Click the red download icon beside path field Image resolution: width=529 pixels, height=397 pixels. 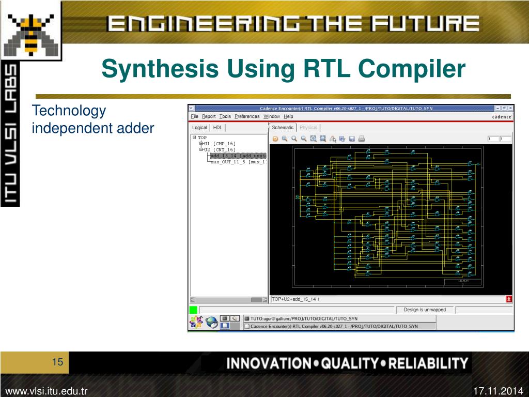click(x=509, y=299)
